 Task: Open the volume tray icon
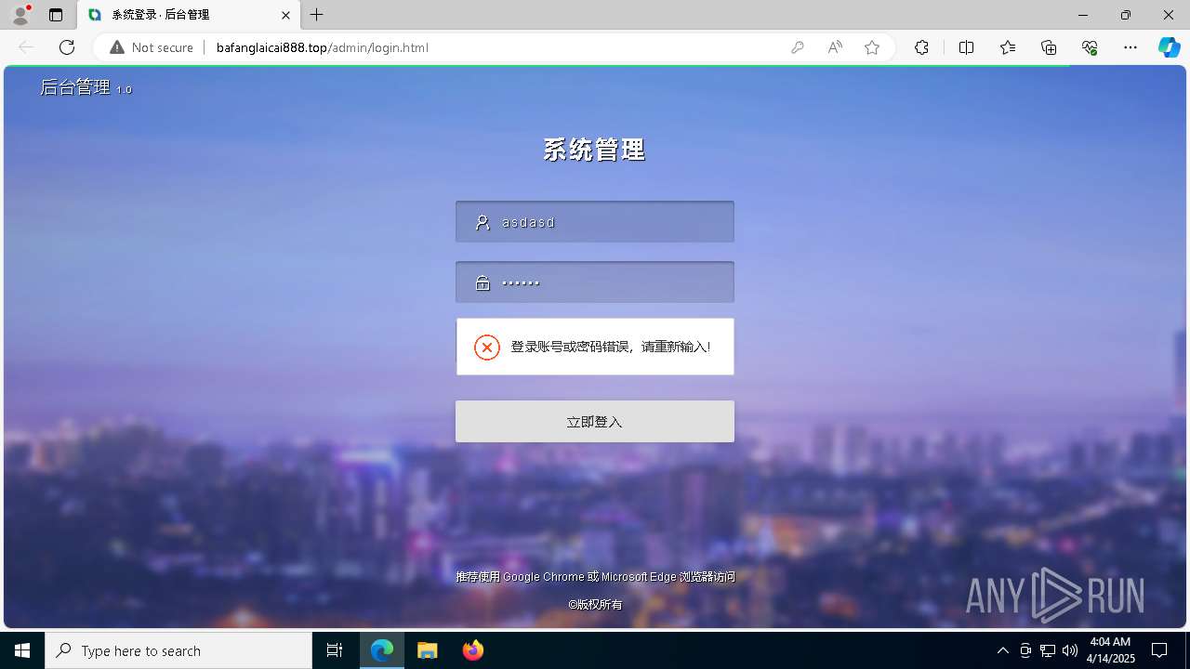point(1070,650)
